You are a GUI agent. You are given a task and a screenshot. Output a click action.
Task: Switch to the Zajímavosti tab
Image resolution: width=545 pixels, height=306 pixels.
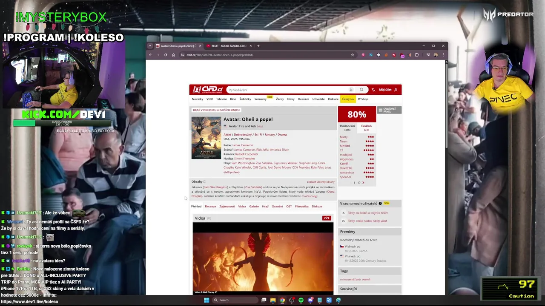tap(227, 207)
